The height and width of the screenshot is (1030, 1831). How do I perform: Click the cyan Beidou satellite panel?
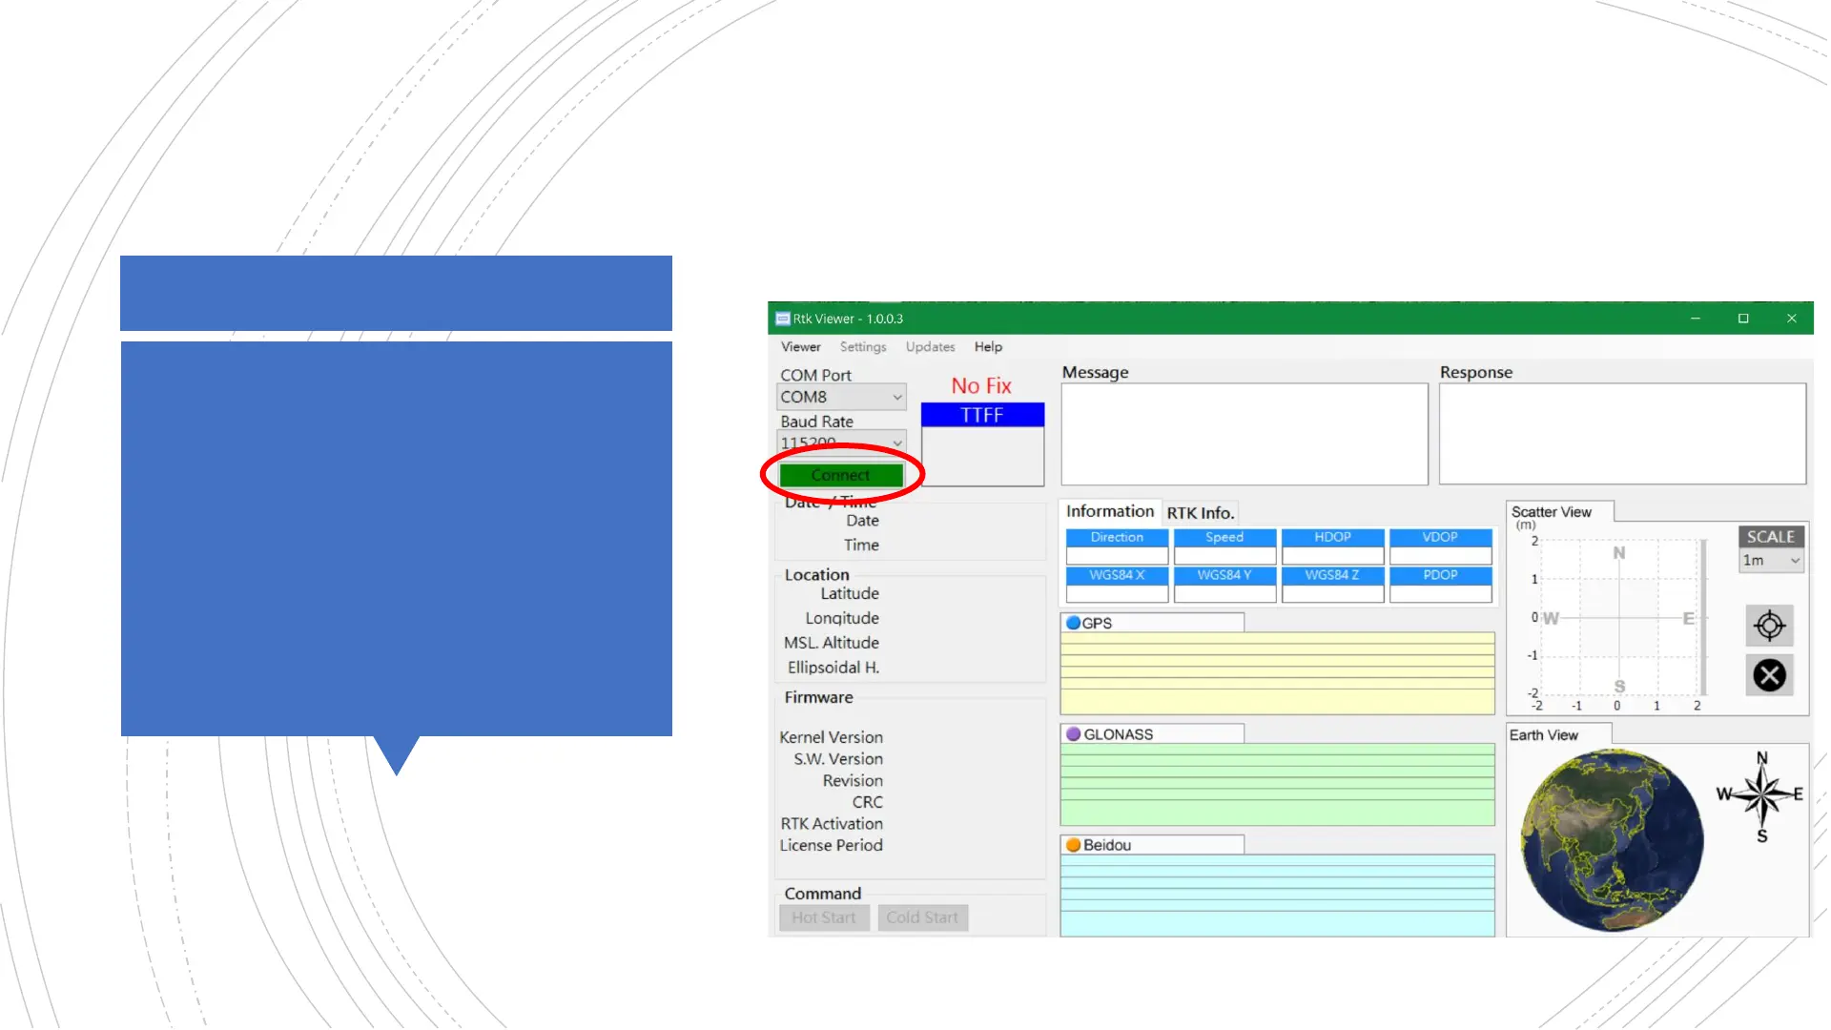(x=1277, y=896)
